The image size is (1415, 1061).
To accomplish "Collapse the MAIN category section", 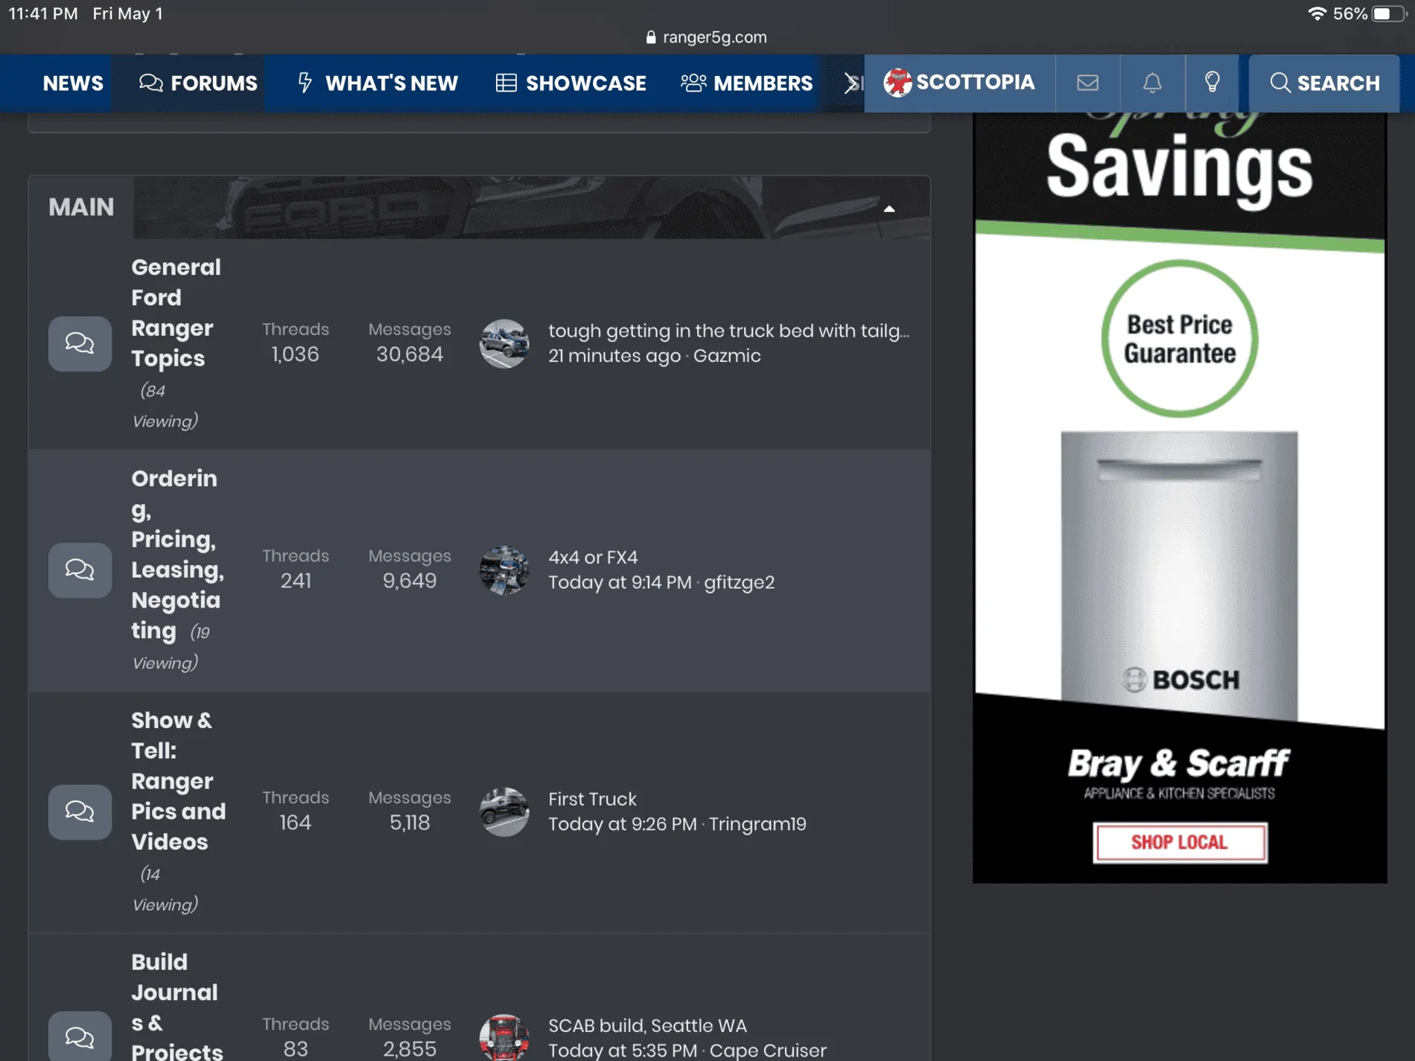I will click(x=889, y=209).
